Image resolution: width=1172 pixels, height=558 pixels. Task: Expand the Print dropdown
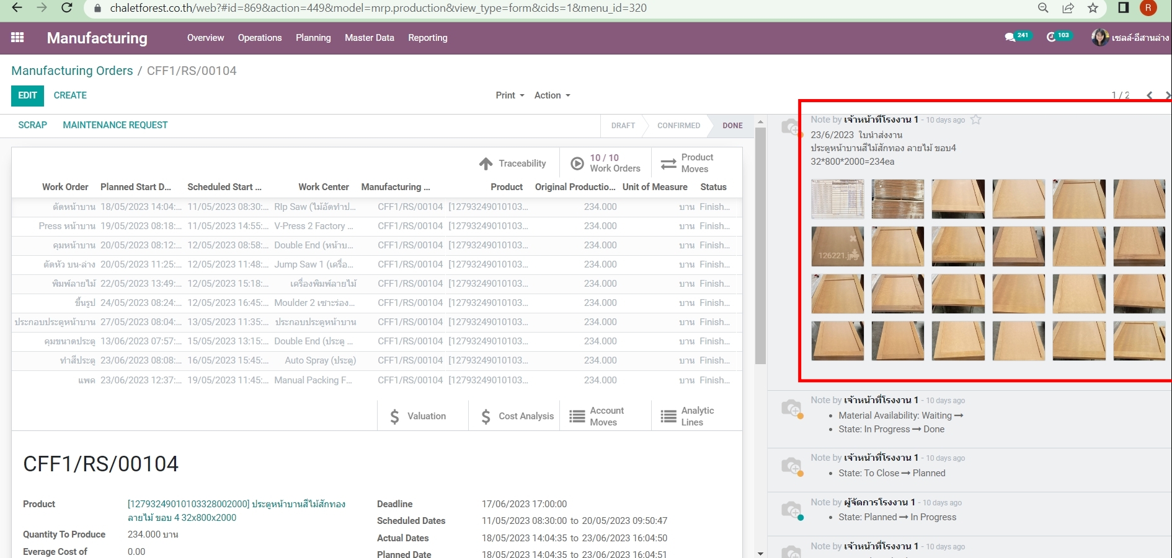pos(510,95)
